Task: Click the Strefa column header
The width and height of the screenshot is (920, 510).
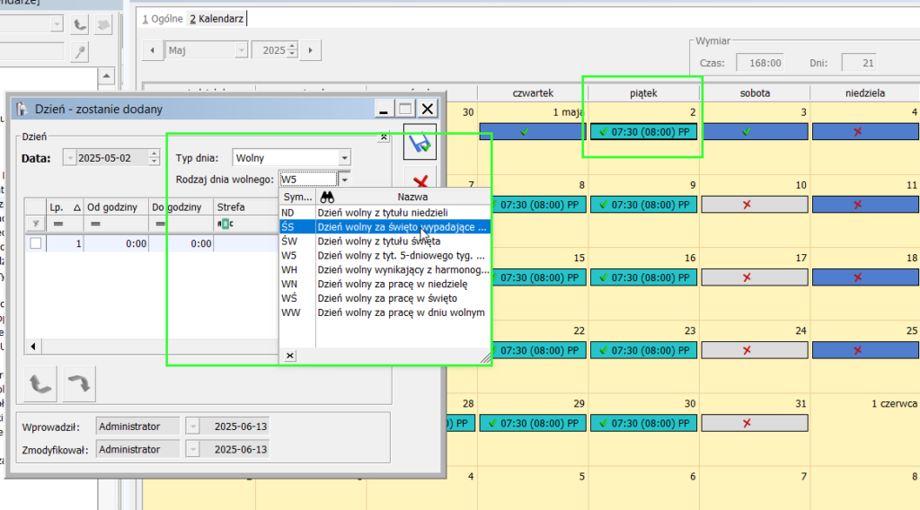Action: click(245, 207)
